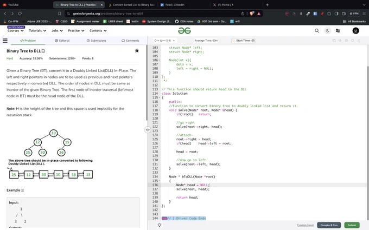Open user profile avatar menu
369x230 pixels.
coord(355,31)
